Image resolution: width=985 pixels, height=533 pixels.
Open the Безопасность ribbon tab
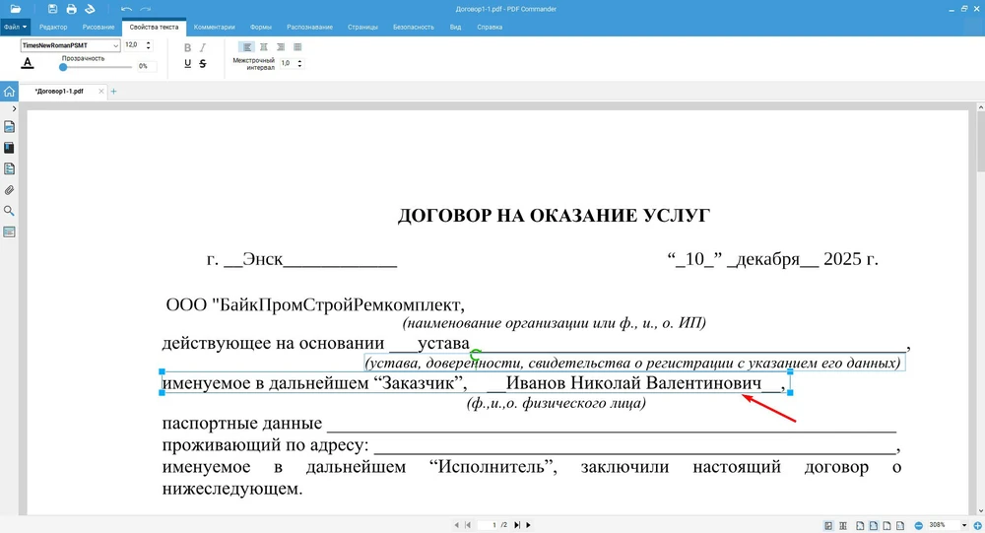pyautogui.click(x=413, y=27)
